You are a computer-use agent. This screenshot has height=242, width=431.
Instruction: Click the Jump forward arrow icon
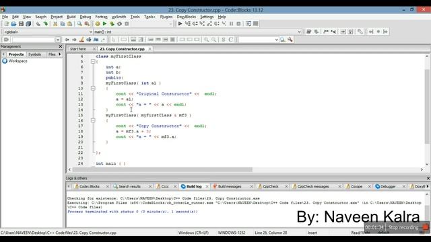[74, 40]
